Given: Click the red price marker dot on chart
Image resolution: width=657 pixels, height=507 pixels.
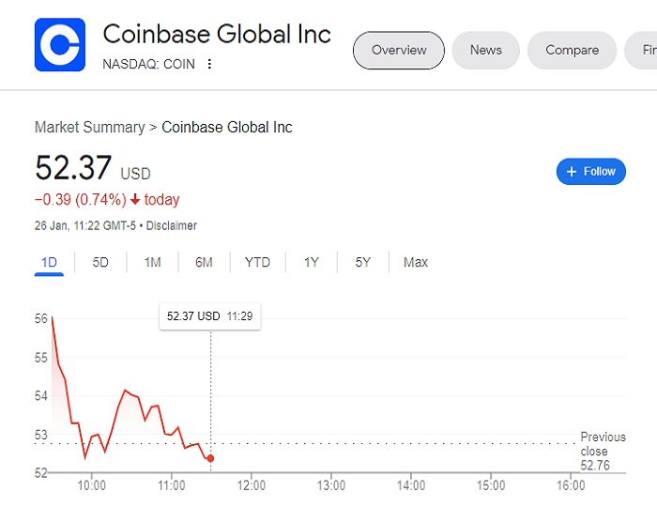Looking at the screenshot, I should point(211,458).
